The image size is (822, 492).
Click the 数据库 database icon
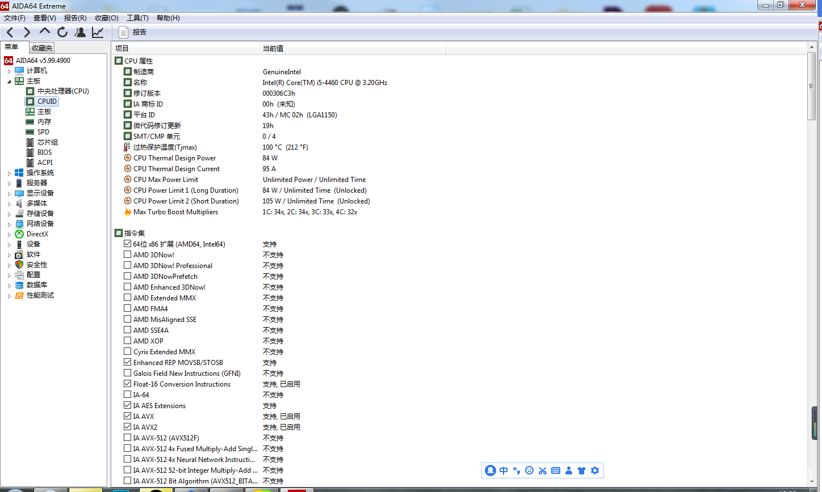[19, 285]
